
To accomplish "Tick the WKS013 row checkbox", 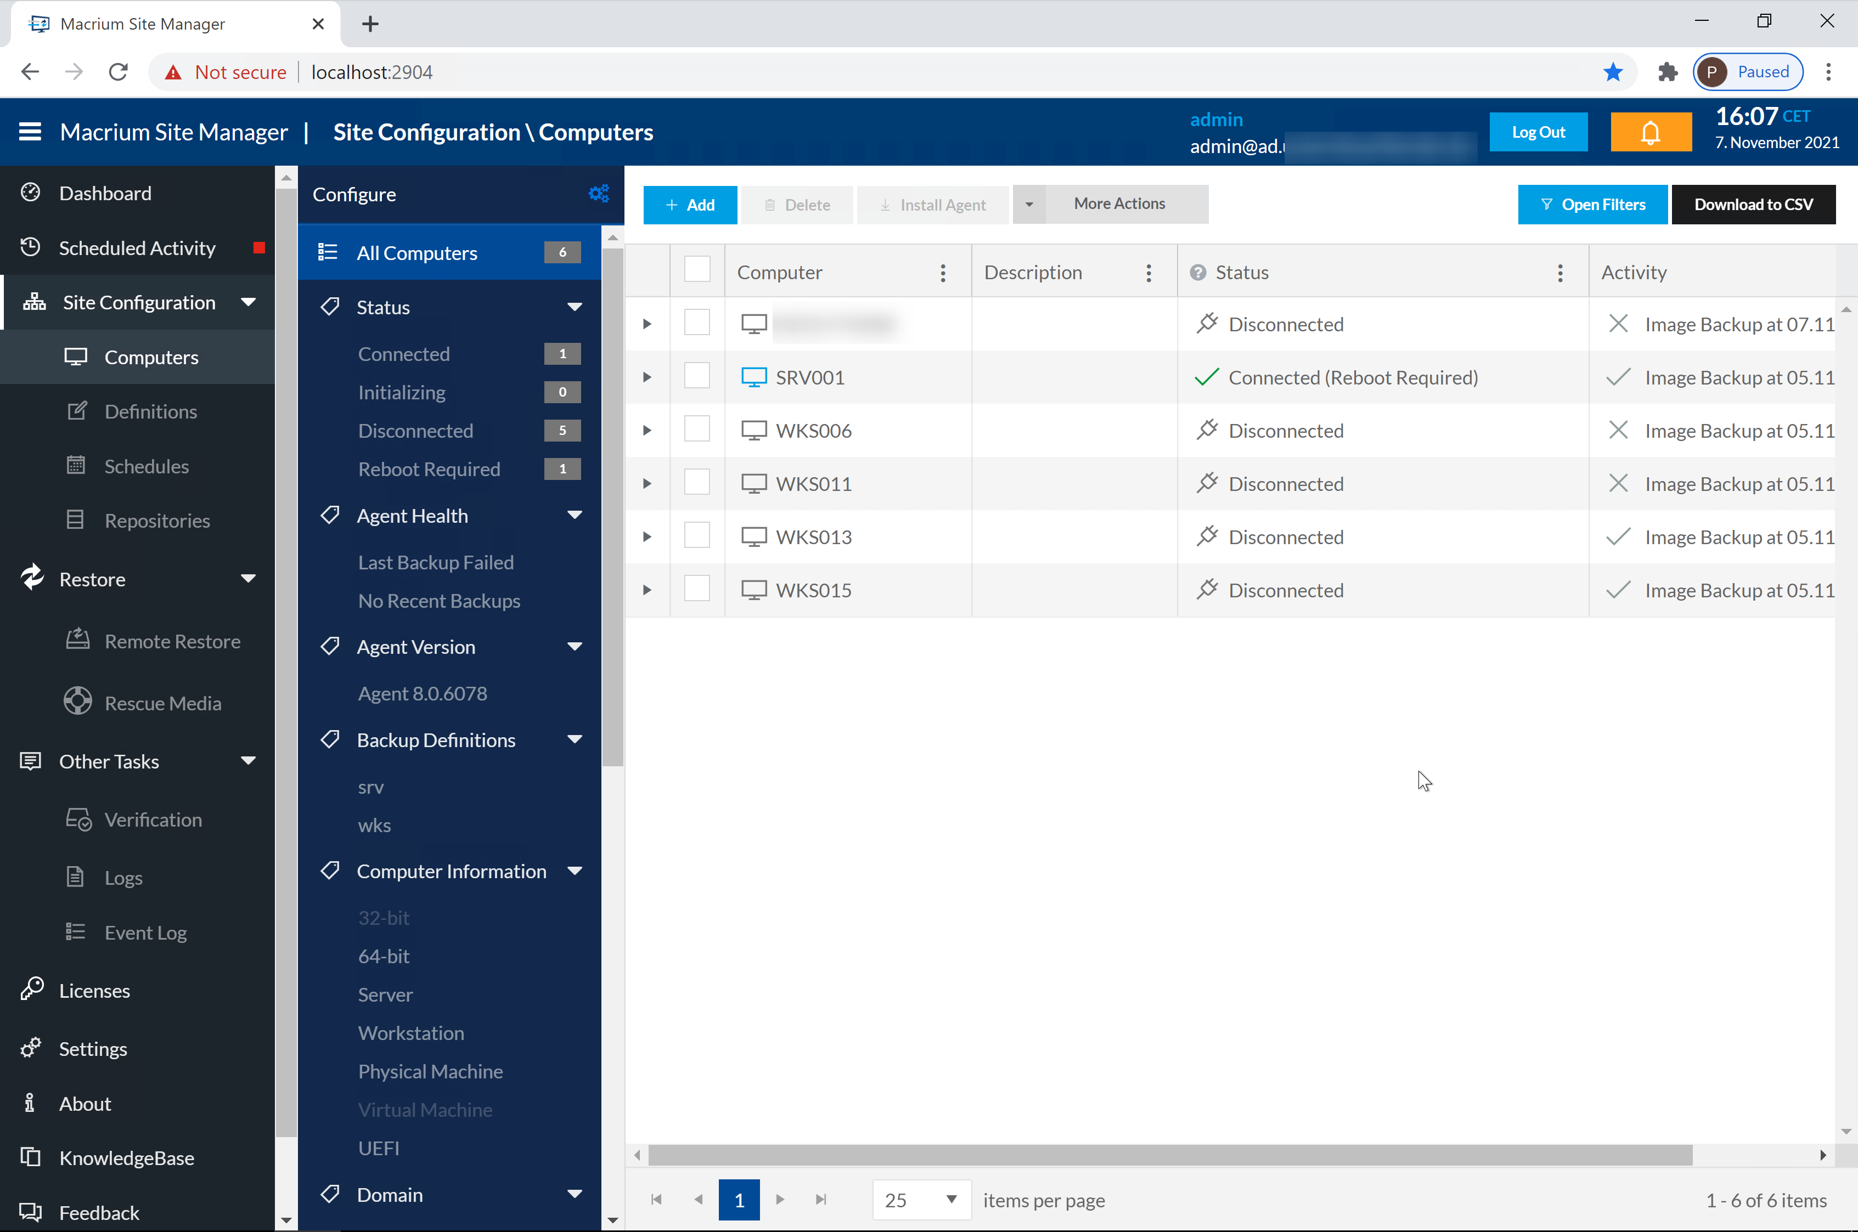I will point(696,536).
